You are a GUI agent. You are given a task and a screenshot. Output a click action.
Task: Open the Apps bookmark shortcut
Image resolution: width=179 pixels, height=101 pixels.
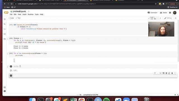click(7, 7)
